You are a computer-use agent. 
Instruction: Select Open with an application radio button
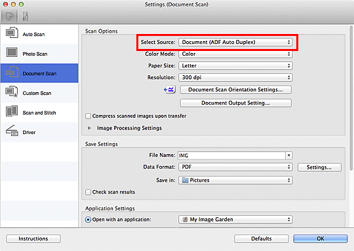coord(88,220)
